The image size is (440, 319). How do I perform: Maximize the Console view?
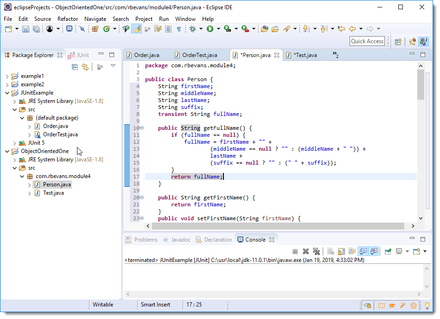pos(423,239)
